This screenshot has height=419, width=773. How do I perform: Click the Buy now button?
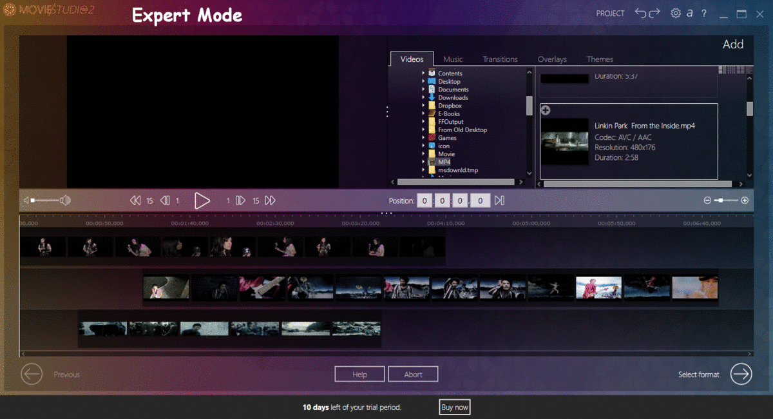click(455, 407)
